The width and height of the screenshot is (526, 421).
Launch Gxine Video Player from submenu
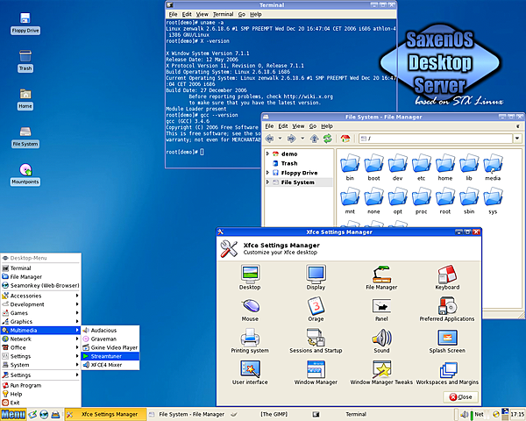[110, 347]
